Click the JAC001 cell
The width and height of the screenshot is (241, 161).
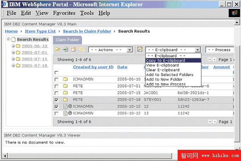pyautogui.click(x=151, y=93)
